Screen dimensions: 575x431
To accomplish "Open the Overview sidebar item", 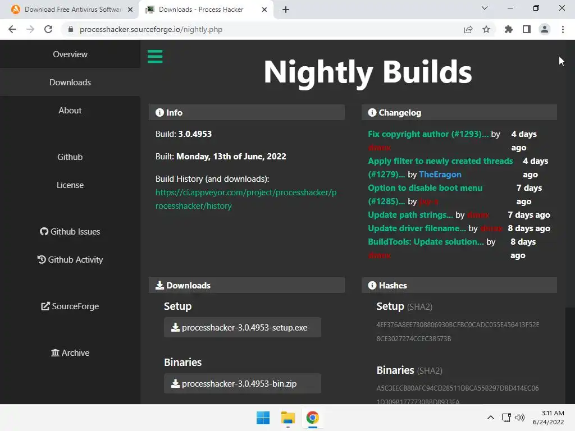I will 70,54.
